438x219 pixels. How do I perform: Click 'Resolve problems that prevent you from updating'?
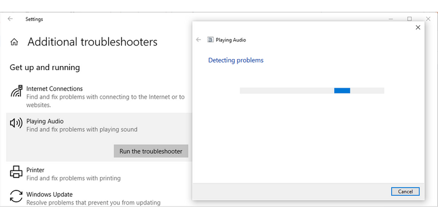coord(93,203)
